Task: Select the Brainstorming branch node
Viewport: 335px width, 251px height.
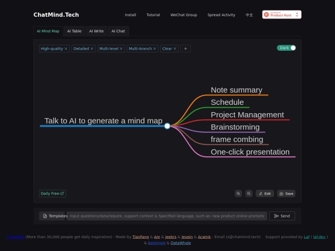Action: [234, 127]
